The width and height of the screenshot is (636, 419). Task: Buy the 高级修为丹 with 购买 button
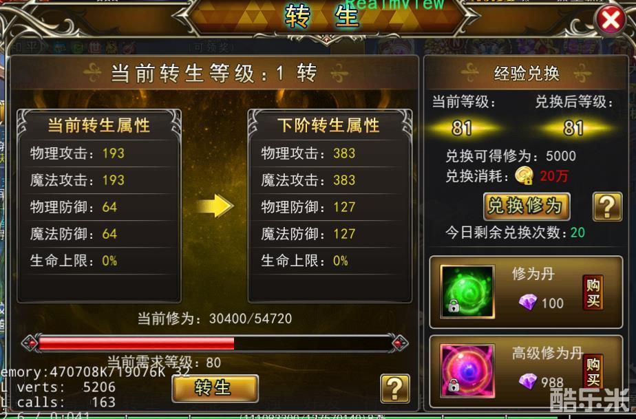593,371
